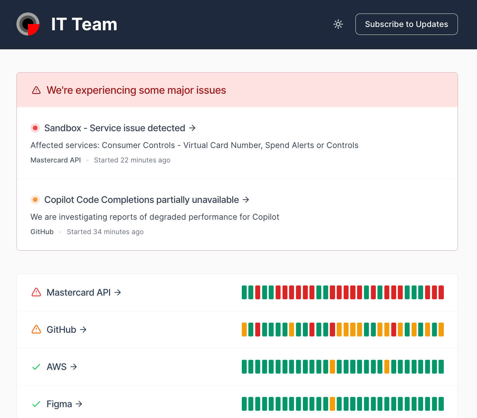Click the green checkmark beside AWS
477x418 pixels.
pyautogui.click(x=36, y=367)
